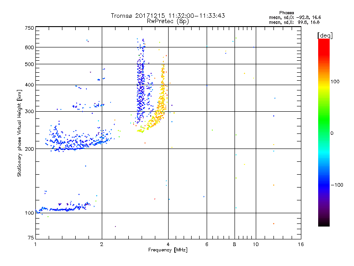Click the y-axis label '75'
This screenshot has height=266, width=354.
(x=31, y=238)
